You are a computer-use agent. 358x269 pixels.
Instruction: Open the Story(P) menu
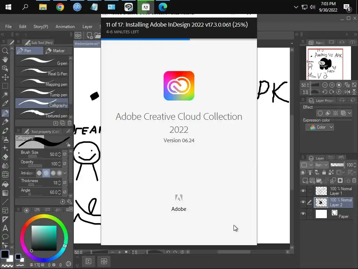coord(41,27)
